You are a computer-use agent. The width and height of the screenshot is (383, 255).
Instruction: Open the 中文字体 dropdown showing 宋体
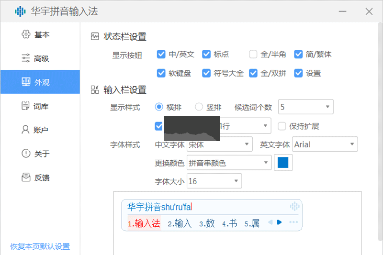(x=220, y=144)
